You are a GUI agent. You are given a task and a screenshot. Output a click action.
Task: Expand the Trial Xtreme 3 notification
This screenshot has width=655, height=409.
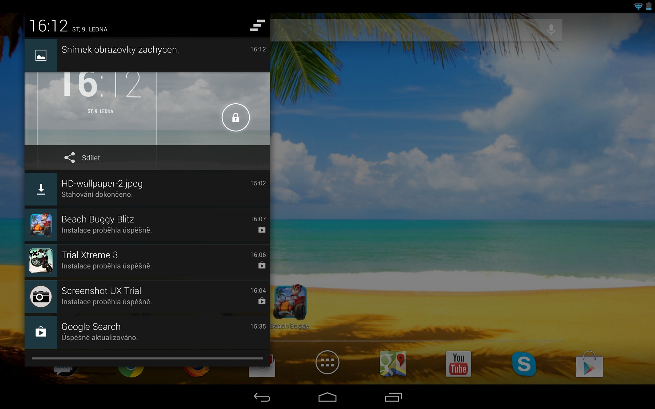147,260
